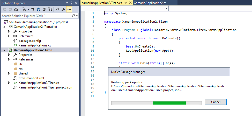
Task: Click the View Code icon
Action: click(x=58, y=10)
